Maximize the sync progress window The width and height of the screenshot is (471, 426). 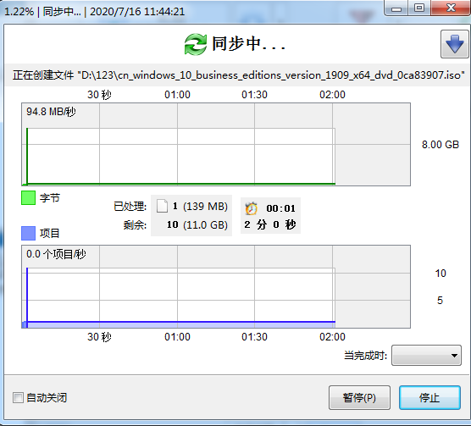(419, 8)
